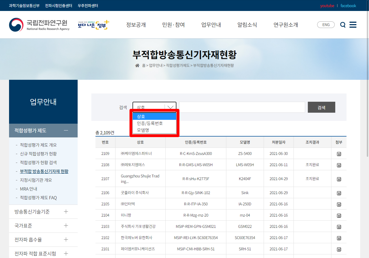Viewport: 369px width, 258px height.
Task: Toggle the search category dropdown arrow
Action: 170,107
